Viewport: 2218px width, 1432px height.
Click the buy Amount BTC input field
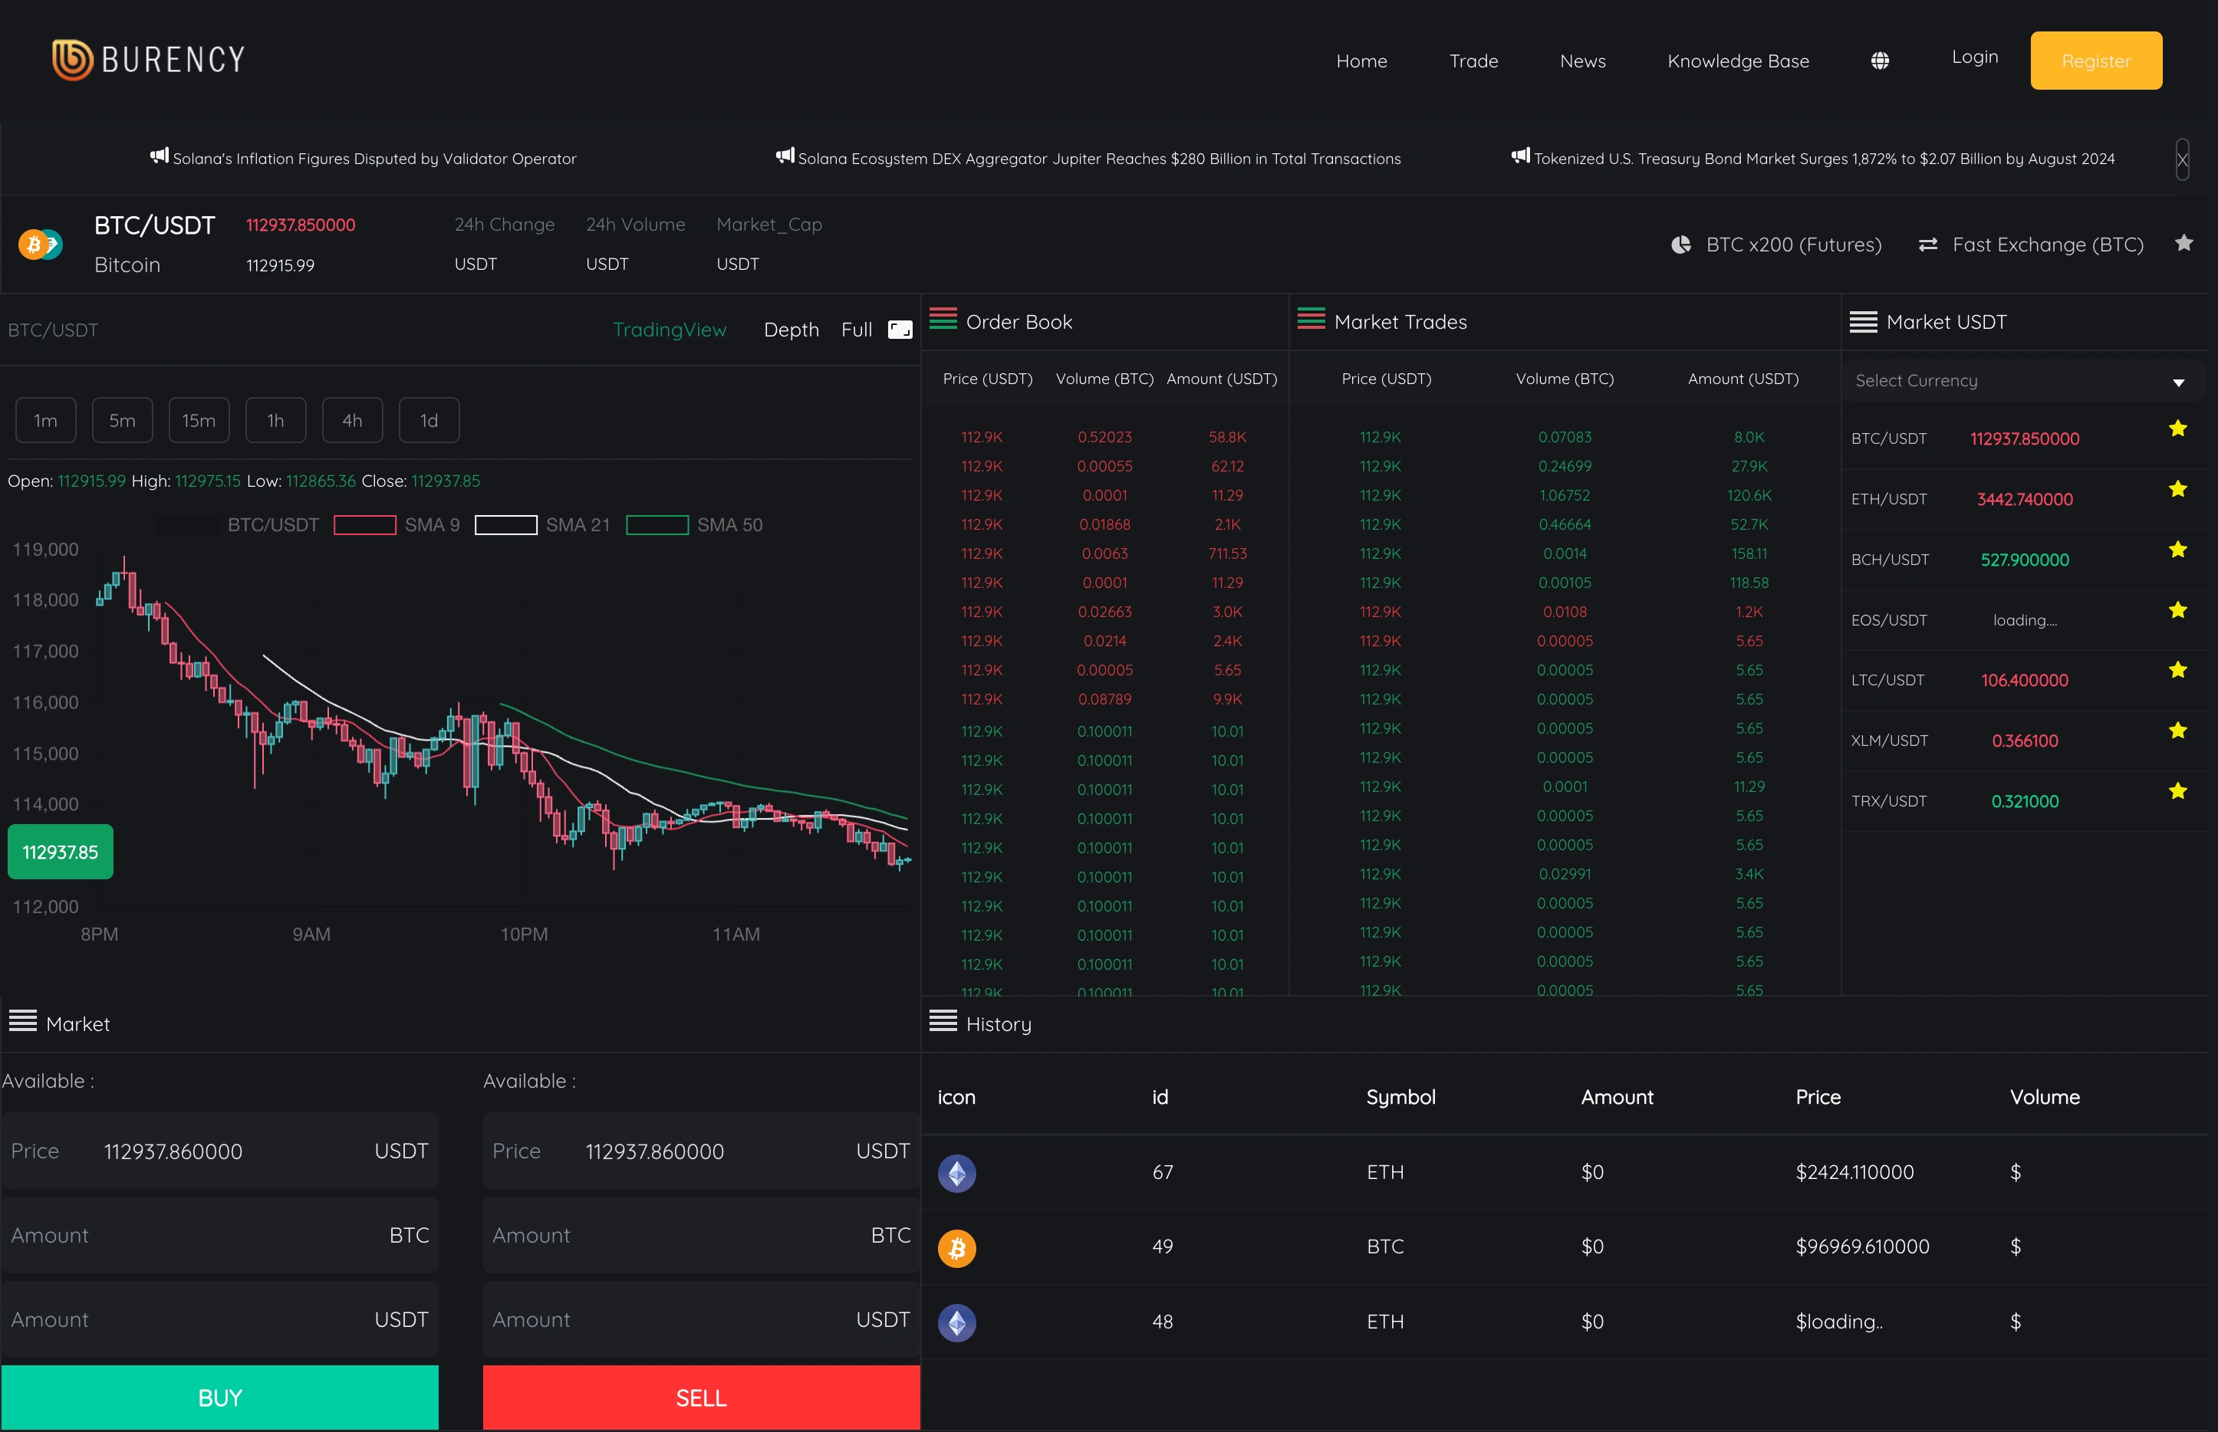(x=219, y=1235)
